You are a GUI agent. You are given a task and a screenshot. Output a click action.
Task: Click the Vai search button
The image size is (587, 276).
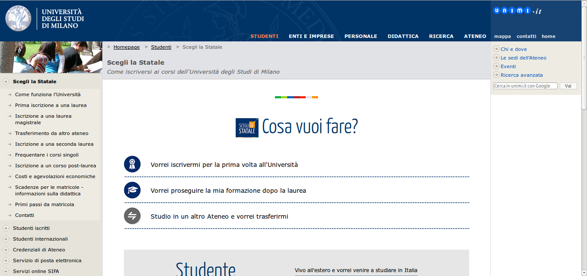pos(568,86)
